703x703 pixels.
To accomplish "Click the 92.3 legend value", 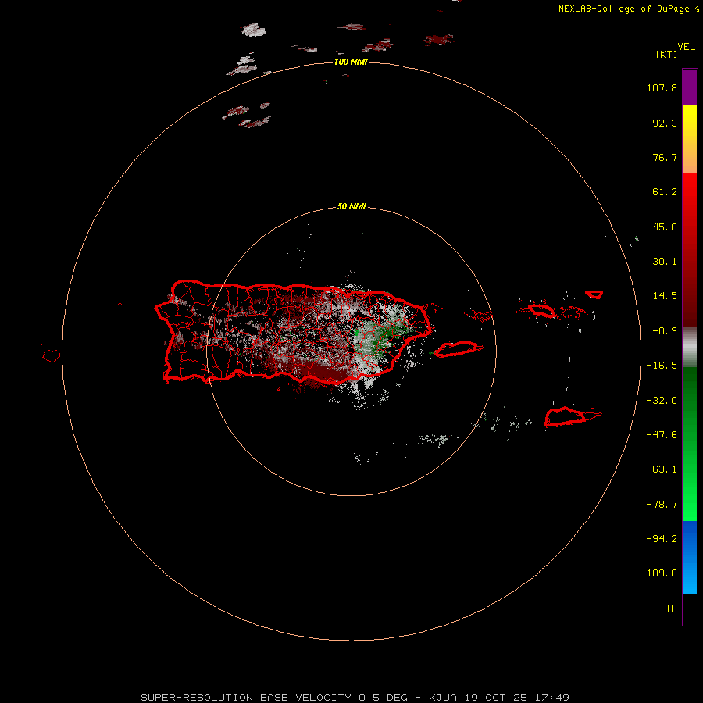I will pyautogui.click(x=665, y=123).
